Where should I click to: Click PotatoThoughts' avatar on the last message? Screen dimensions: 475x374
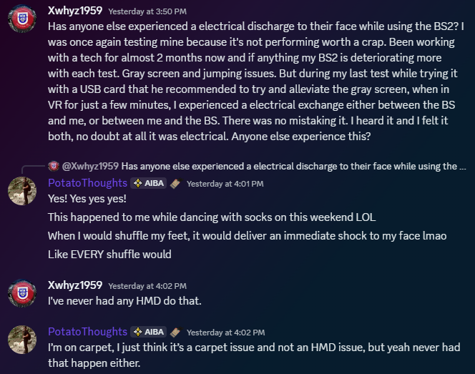[22, 340]
